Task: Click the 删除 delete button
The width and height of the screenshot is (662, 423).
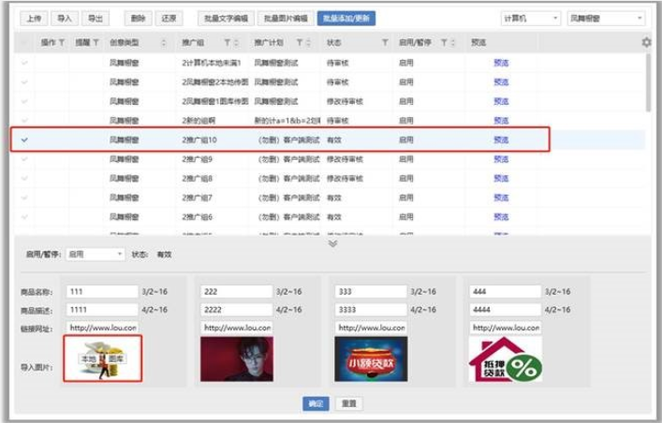Action: [x=138, y=18]
